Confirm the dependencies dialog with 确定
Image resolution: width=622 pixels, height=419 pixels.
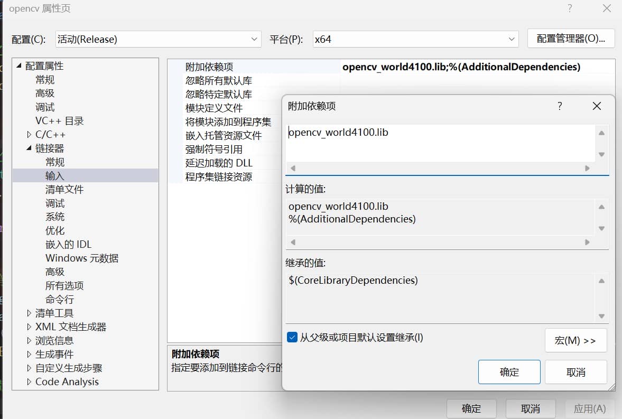(x=509, y=372)
